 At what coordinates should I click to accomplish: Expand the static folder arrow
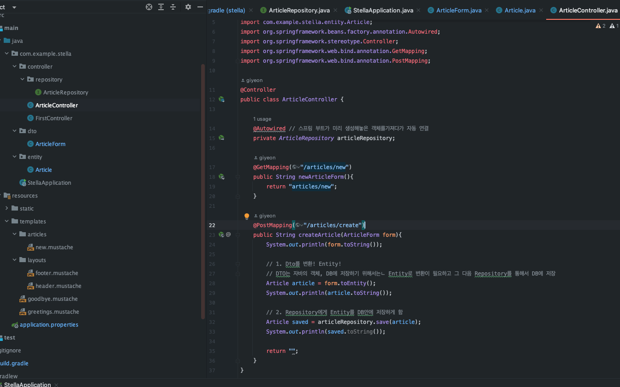7,208
